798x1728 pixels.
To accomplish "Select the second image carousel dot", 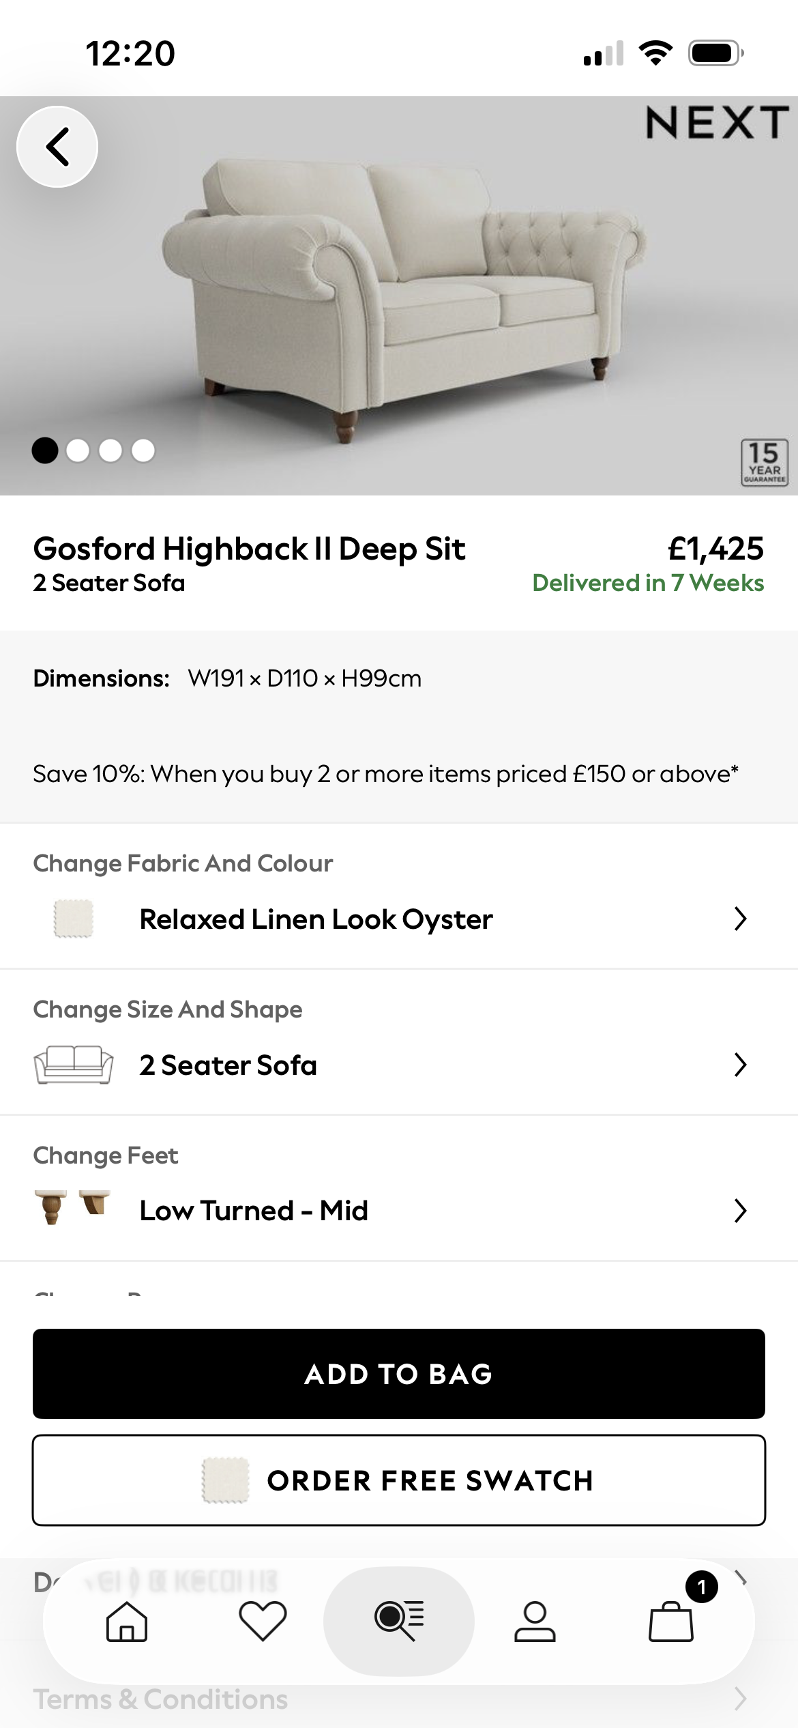I will pos(78,450).
